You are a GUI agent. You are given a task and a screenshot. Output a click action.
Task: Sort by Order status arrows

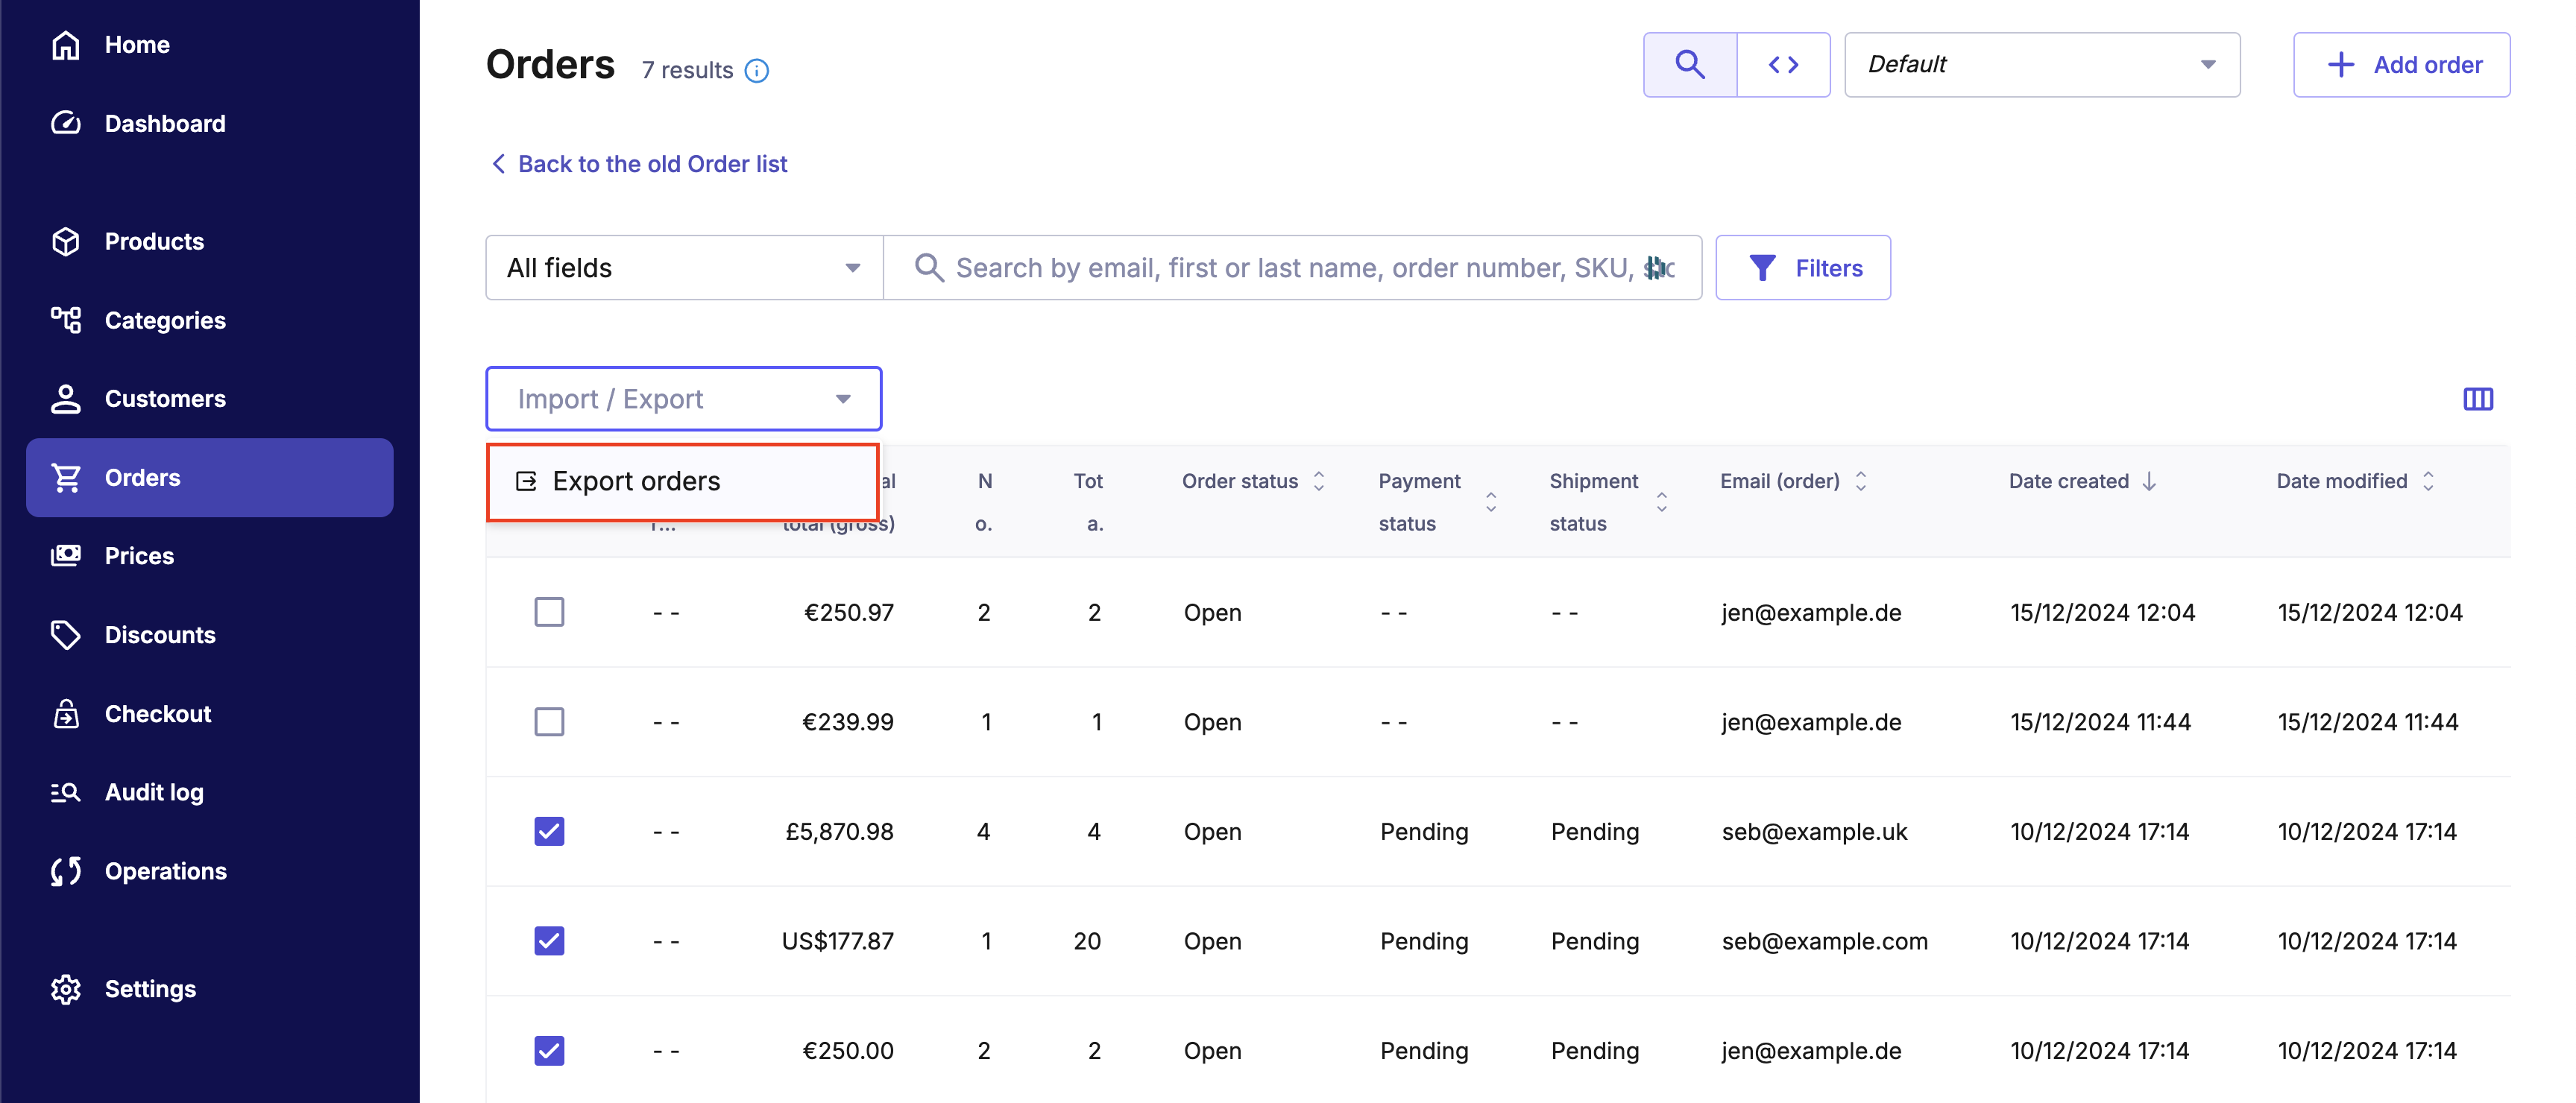pos(1319,481)
